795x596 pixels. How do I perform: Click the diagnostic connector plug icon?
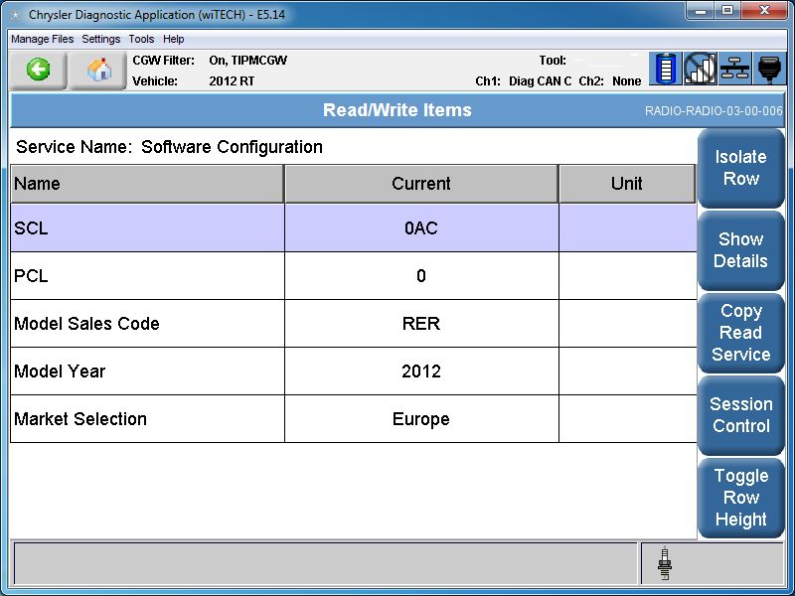(770, 70)
